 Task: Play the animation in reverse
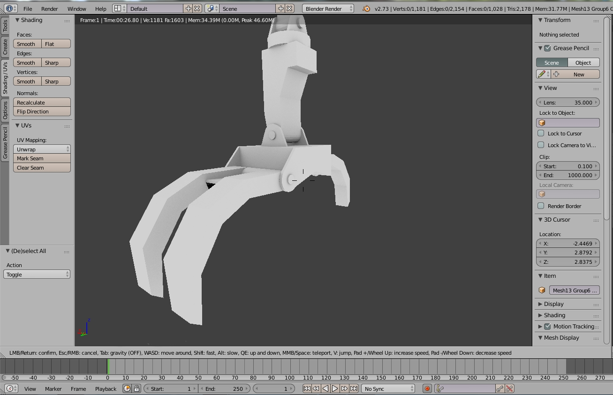325,388
